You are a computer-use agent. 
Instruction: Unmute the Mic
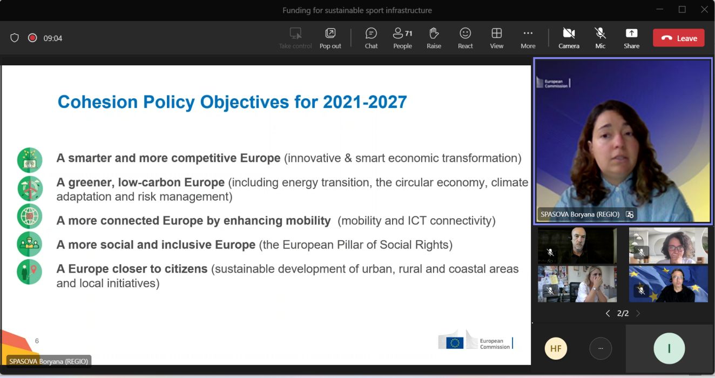(x=600, y=38)
